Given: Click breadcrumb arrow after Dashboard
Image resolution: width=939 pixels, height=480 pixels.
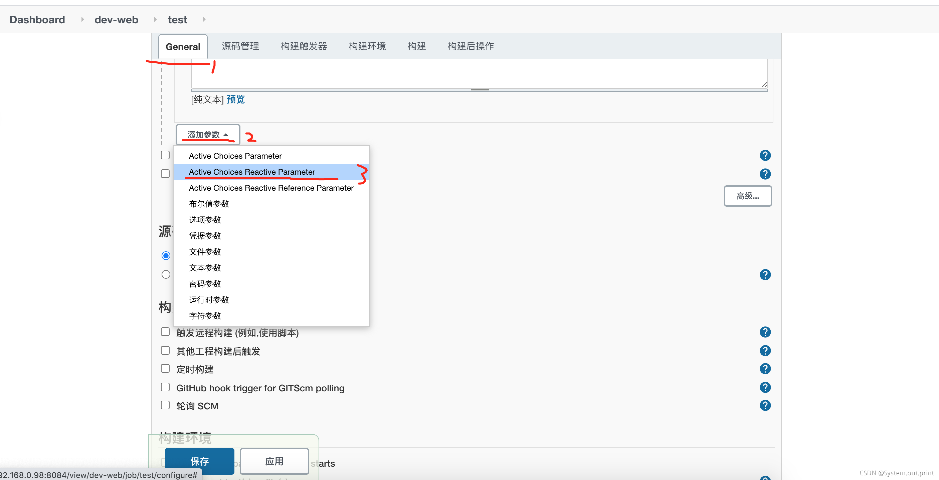Looking at the screenshot, I should pos(82,19).
